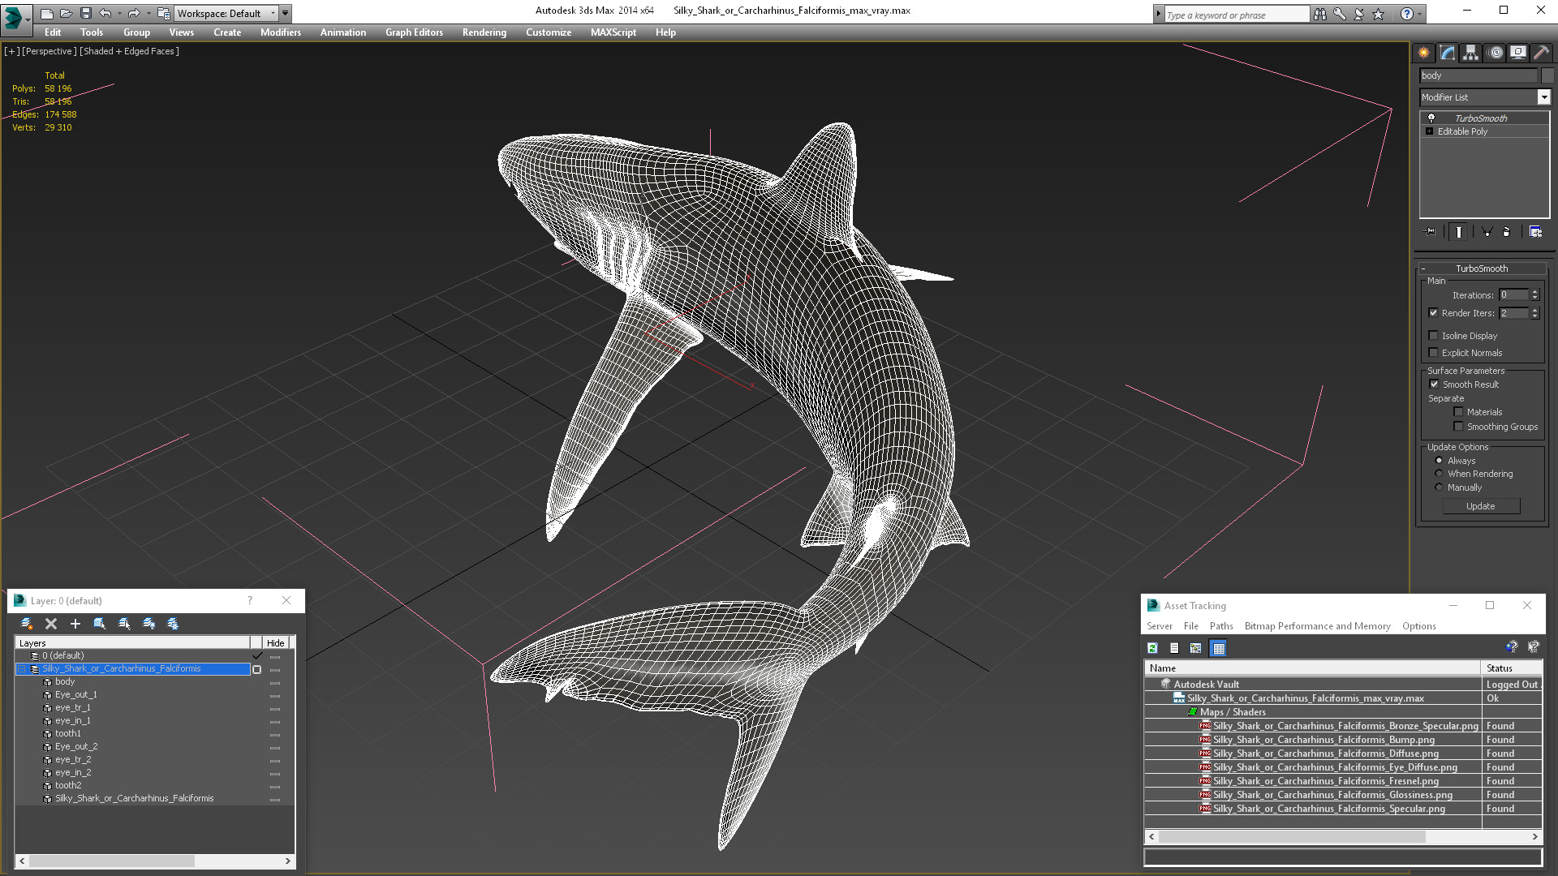The image size is (1558, 876).
Task: Open Redo history dropdown arrow
Action: (148, 13)
